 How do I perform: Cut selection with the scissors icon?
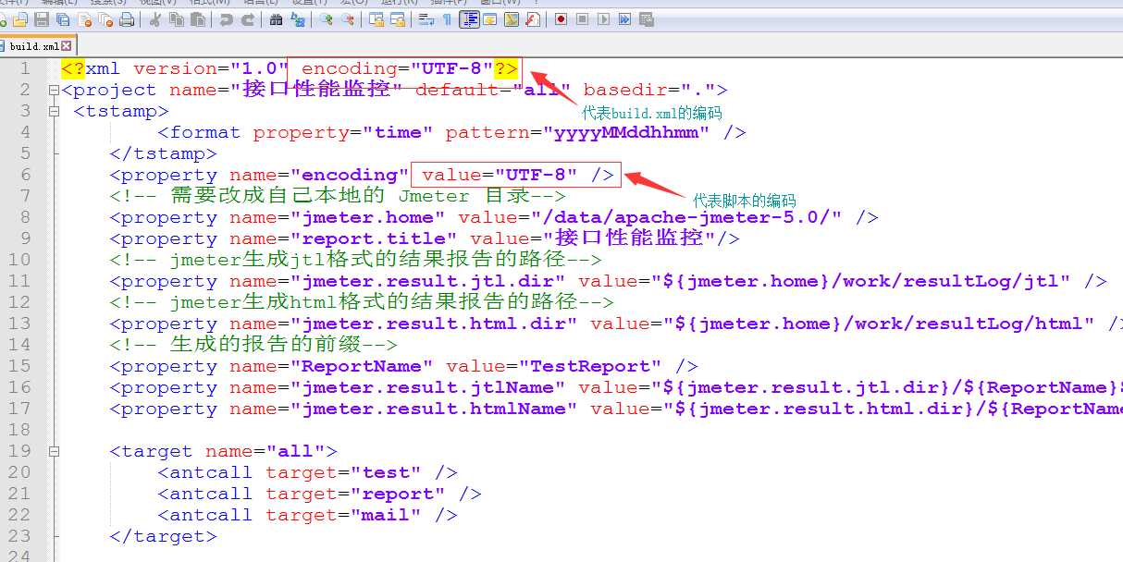coord(154,19)
